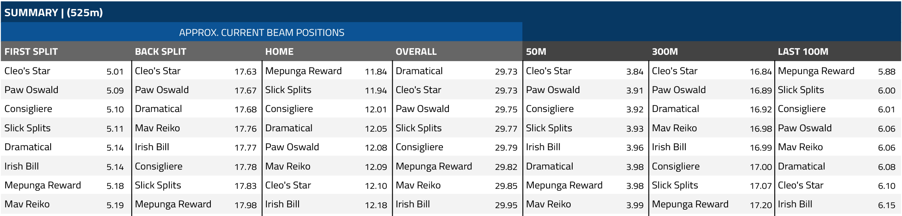Select the 5.88 Last 100M time value
The width and height of the screenshot is (902, 216).
point(886,72)
